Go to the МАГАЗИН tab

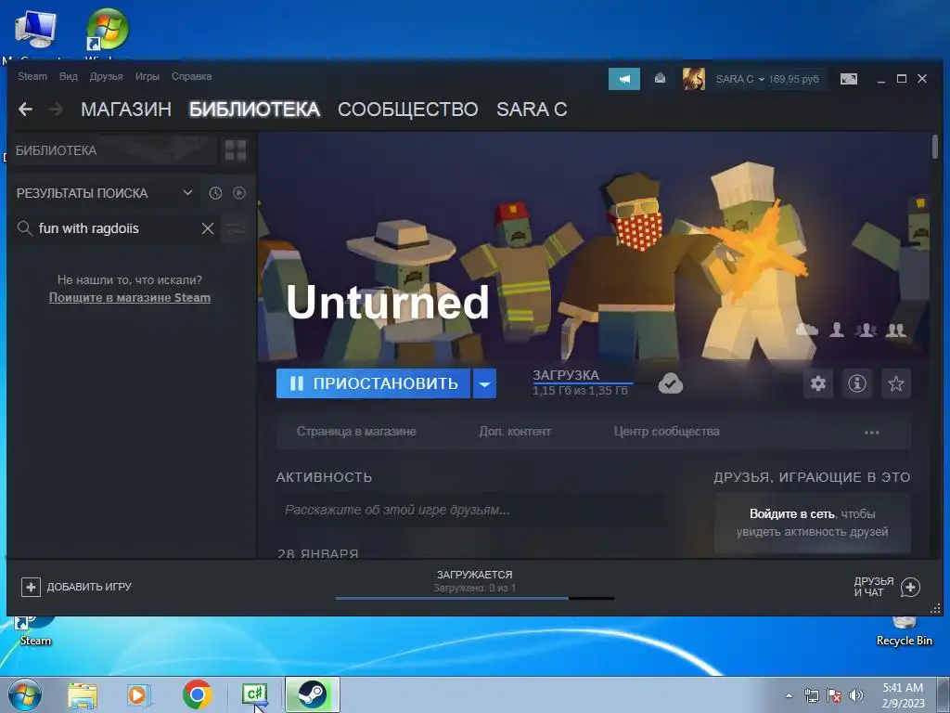click(126, 110)
